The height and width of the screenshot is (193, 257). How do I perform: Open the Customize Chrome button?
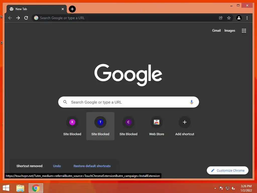click(x=227, y=171)
